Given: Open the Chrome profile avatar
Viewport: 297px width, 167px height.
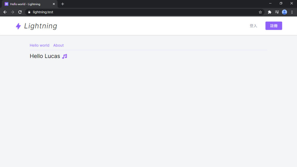Looking at the screenshot, I should coord(284,12).
